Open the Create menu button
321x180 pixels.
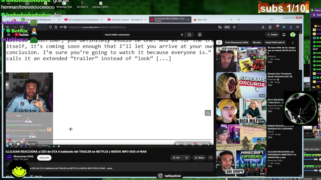[x=272, y=35]
